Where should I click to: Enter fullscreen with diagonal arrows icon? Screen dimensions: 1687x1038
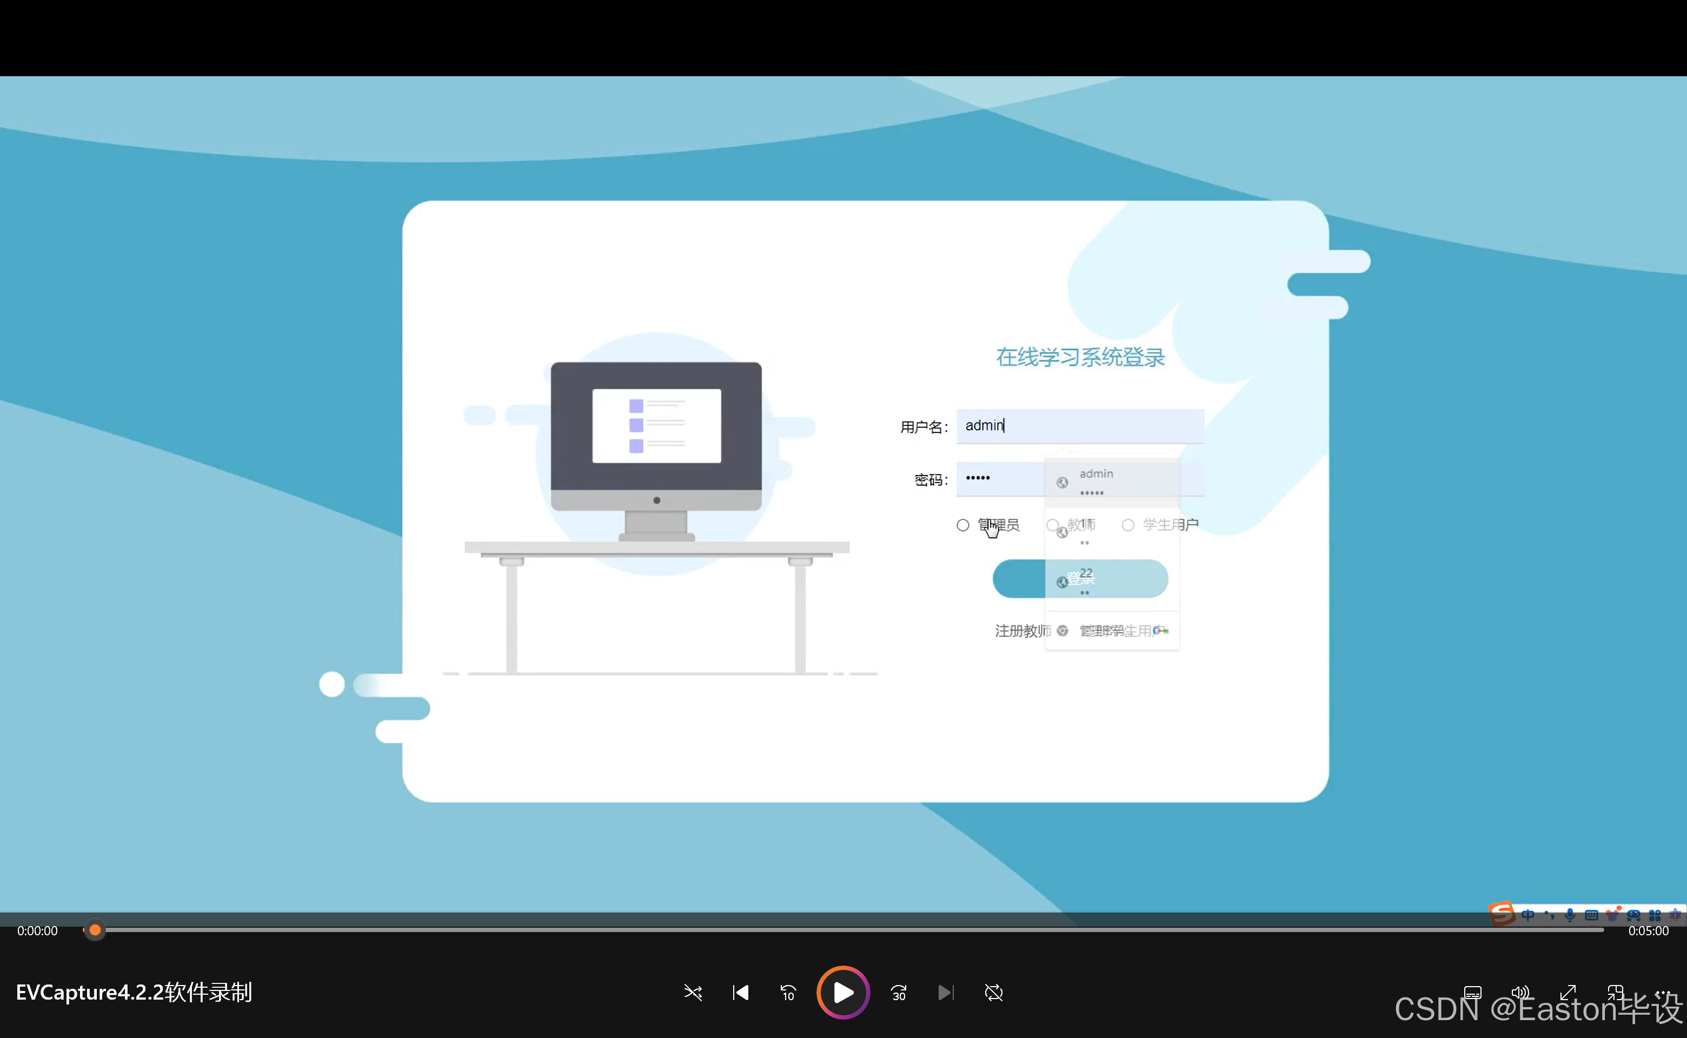[1568, 993]
